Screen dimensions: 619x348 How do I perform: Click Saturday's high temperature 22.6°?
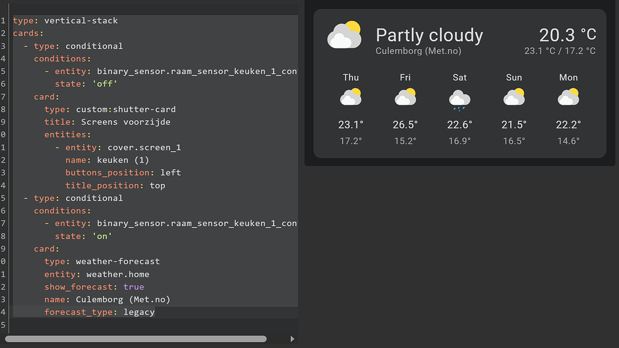(460, 125)
